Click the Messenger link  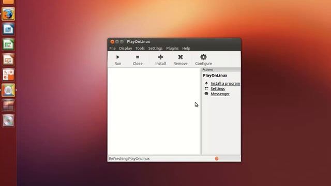[x=220, y=94]
